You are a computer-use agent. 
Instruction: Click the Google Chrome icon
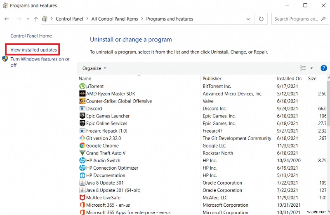click(82, 145)
